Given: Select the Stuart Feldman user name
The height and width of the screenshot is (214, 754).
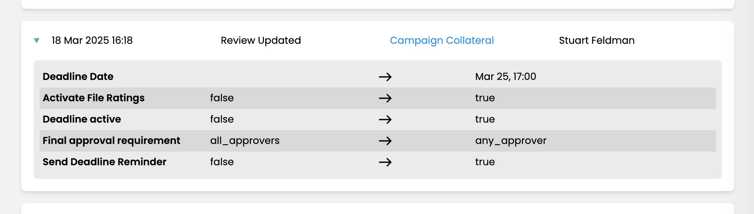Looking at the screenshot, I should 596,40.
